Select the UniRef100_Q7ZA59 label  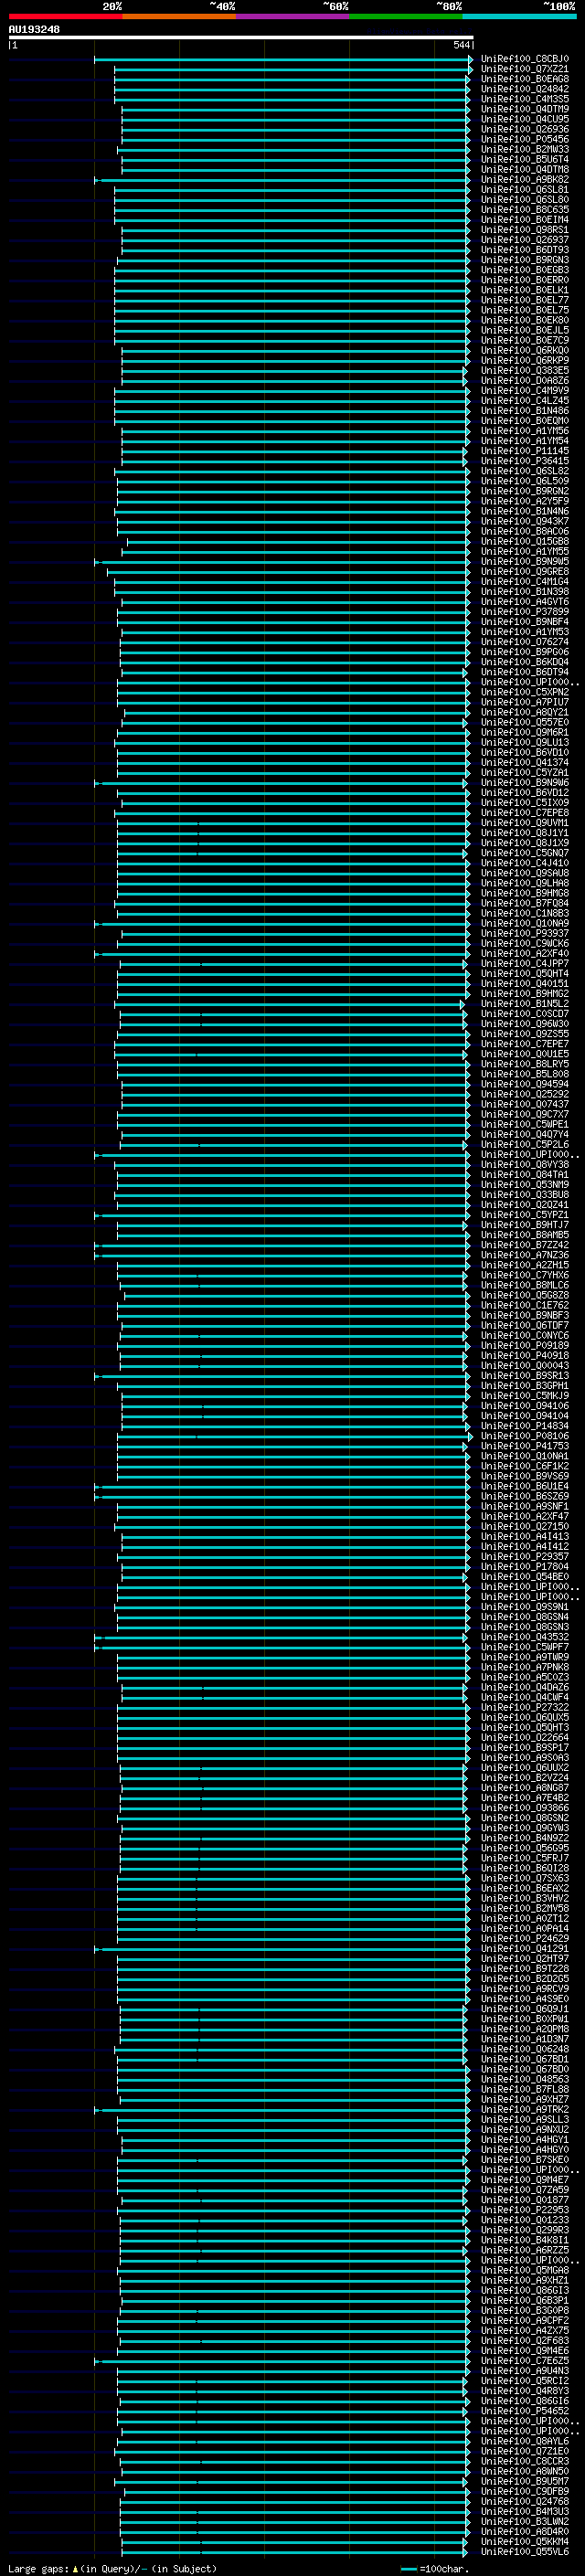[524, 2189]
